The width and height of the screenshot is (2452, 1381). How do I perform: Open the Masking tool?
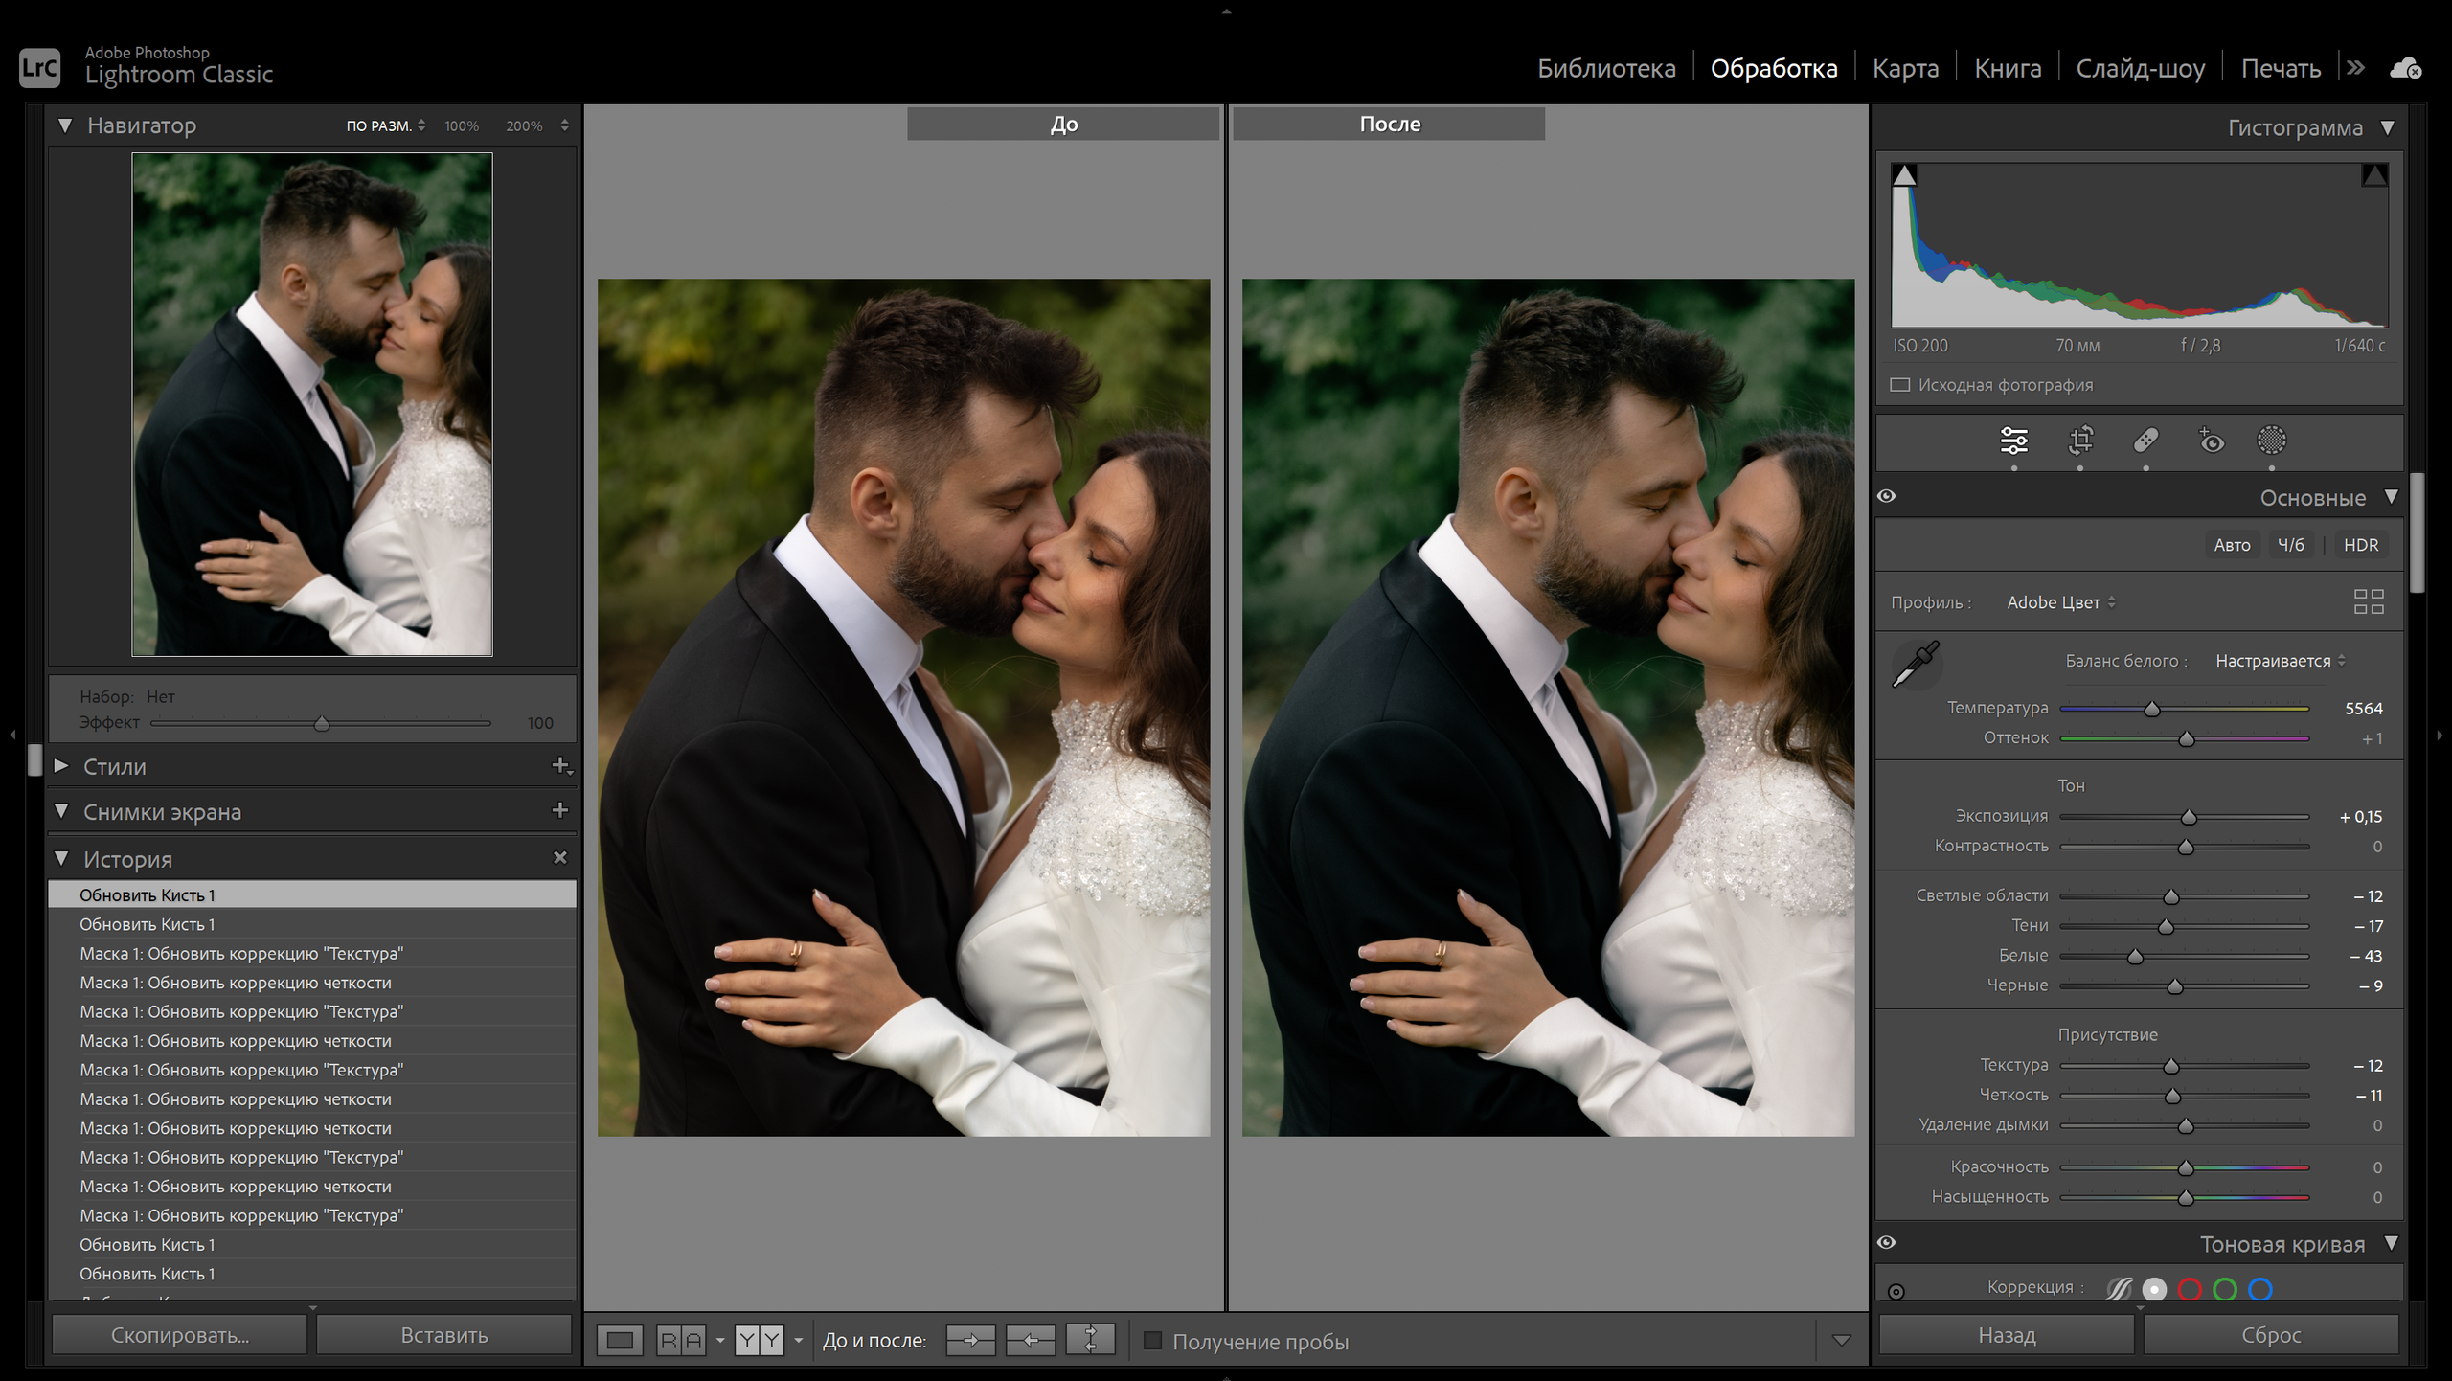click(2272, 441)
